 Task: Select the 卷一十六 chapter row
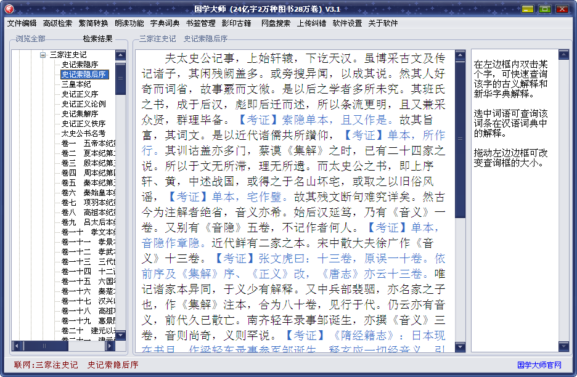88,291
